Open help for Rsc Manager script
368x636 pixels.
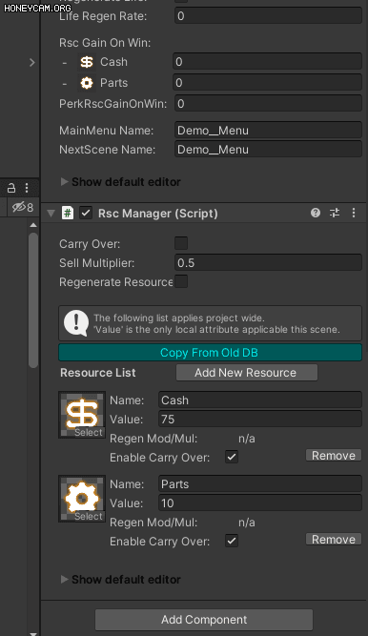(316, 213)
